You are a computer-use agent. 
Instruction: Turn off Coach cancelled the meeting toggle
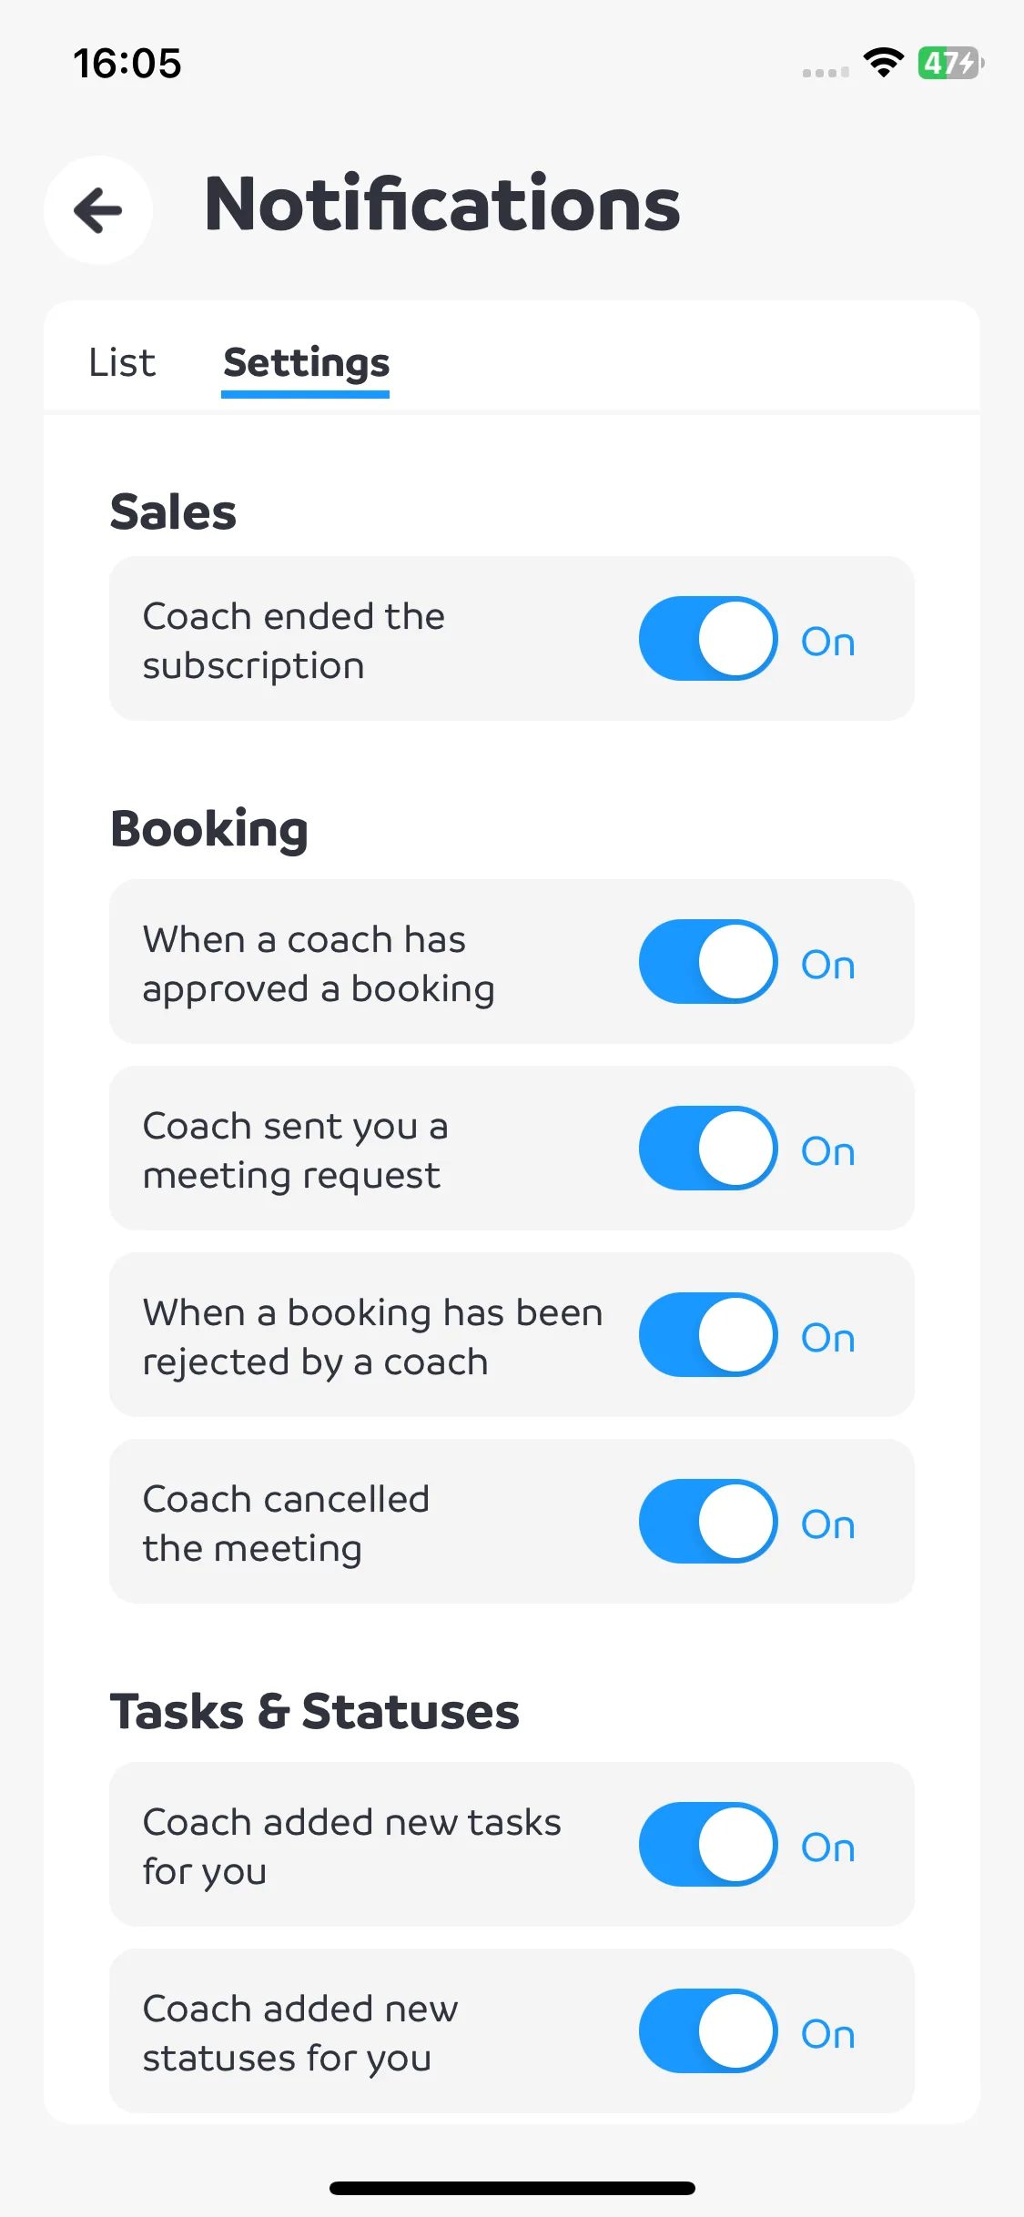pos(708,1521)
